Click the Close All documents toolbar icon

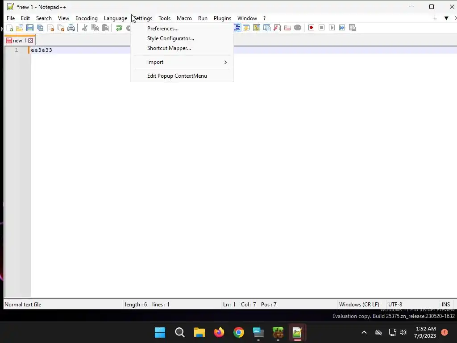[61, 28]
